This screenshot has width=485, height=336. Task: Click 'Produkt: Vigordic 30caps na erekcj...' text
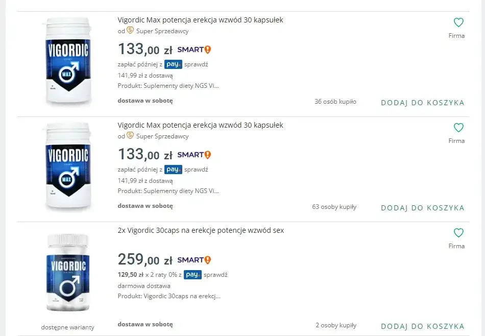coord(169,296)
